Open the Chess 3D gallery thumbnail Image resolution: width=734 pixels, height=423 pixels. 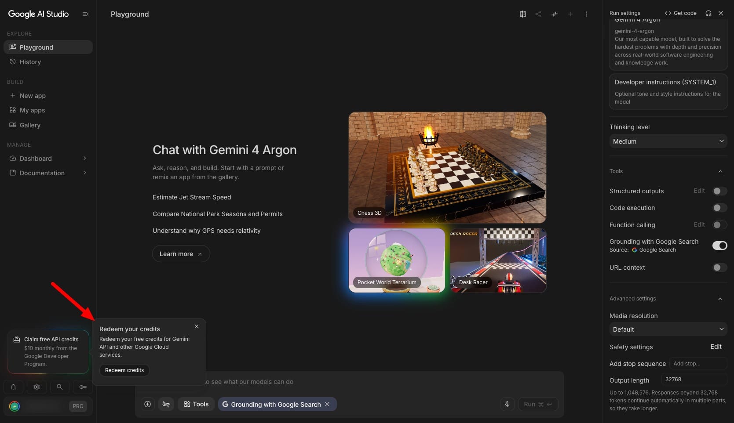pyautogui.click(x=447, y=167)
